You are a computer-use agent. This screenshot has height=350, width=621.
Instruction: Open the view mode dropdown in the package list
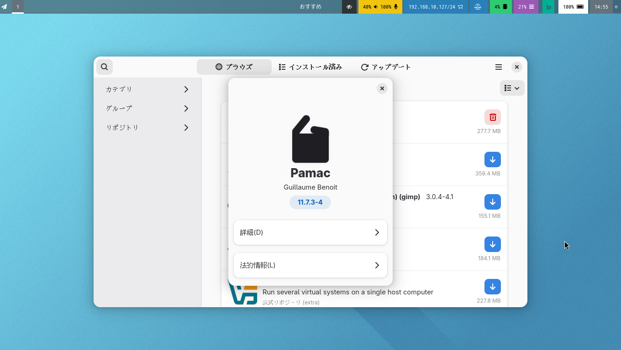tap(512, 88)
